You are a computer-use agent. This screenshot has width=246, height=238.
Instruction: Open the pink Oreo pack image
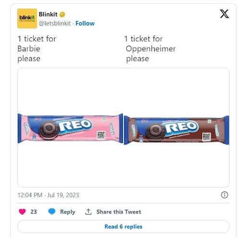click(70, 128)
